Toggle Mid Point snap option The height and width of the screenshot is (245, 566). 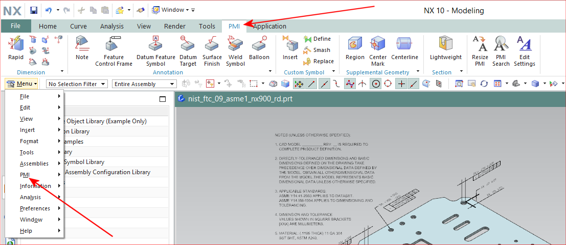(325, 84)
